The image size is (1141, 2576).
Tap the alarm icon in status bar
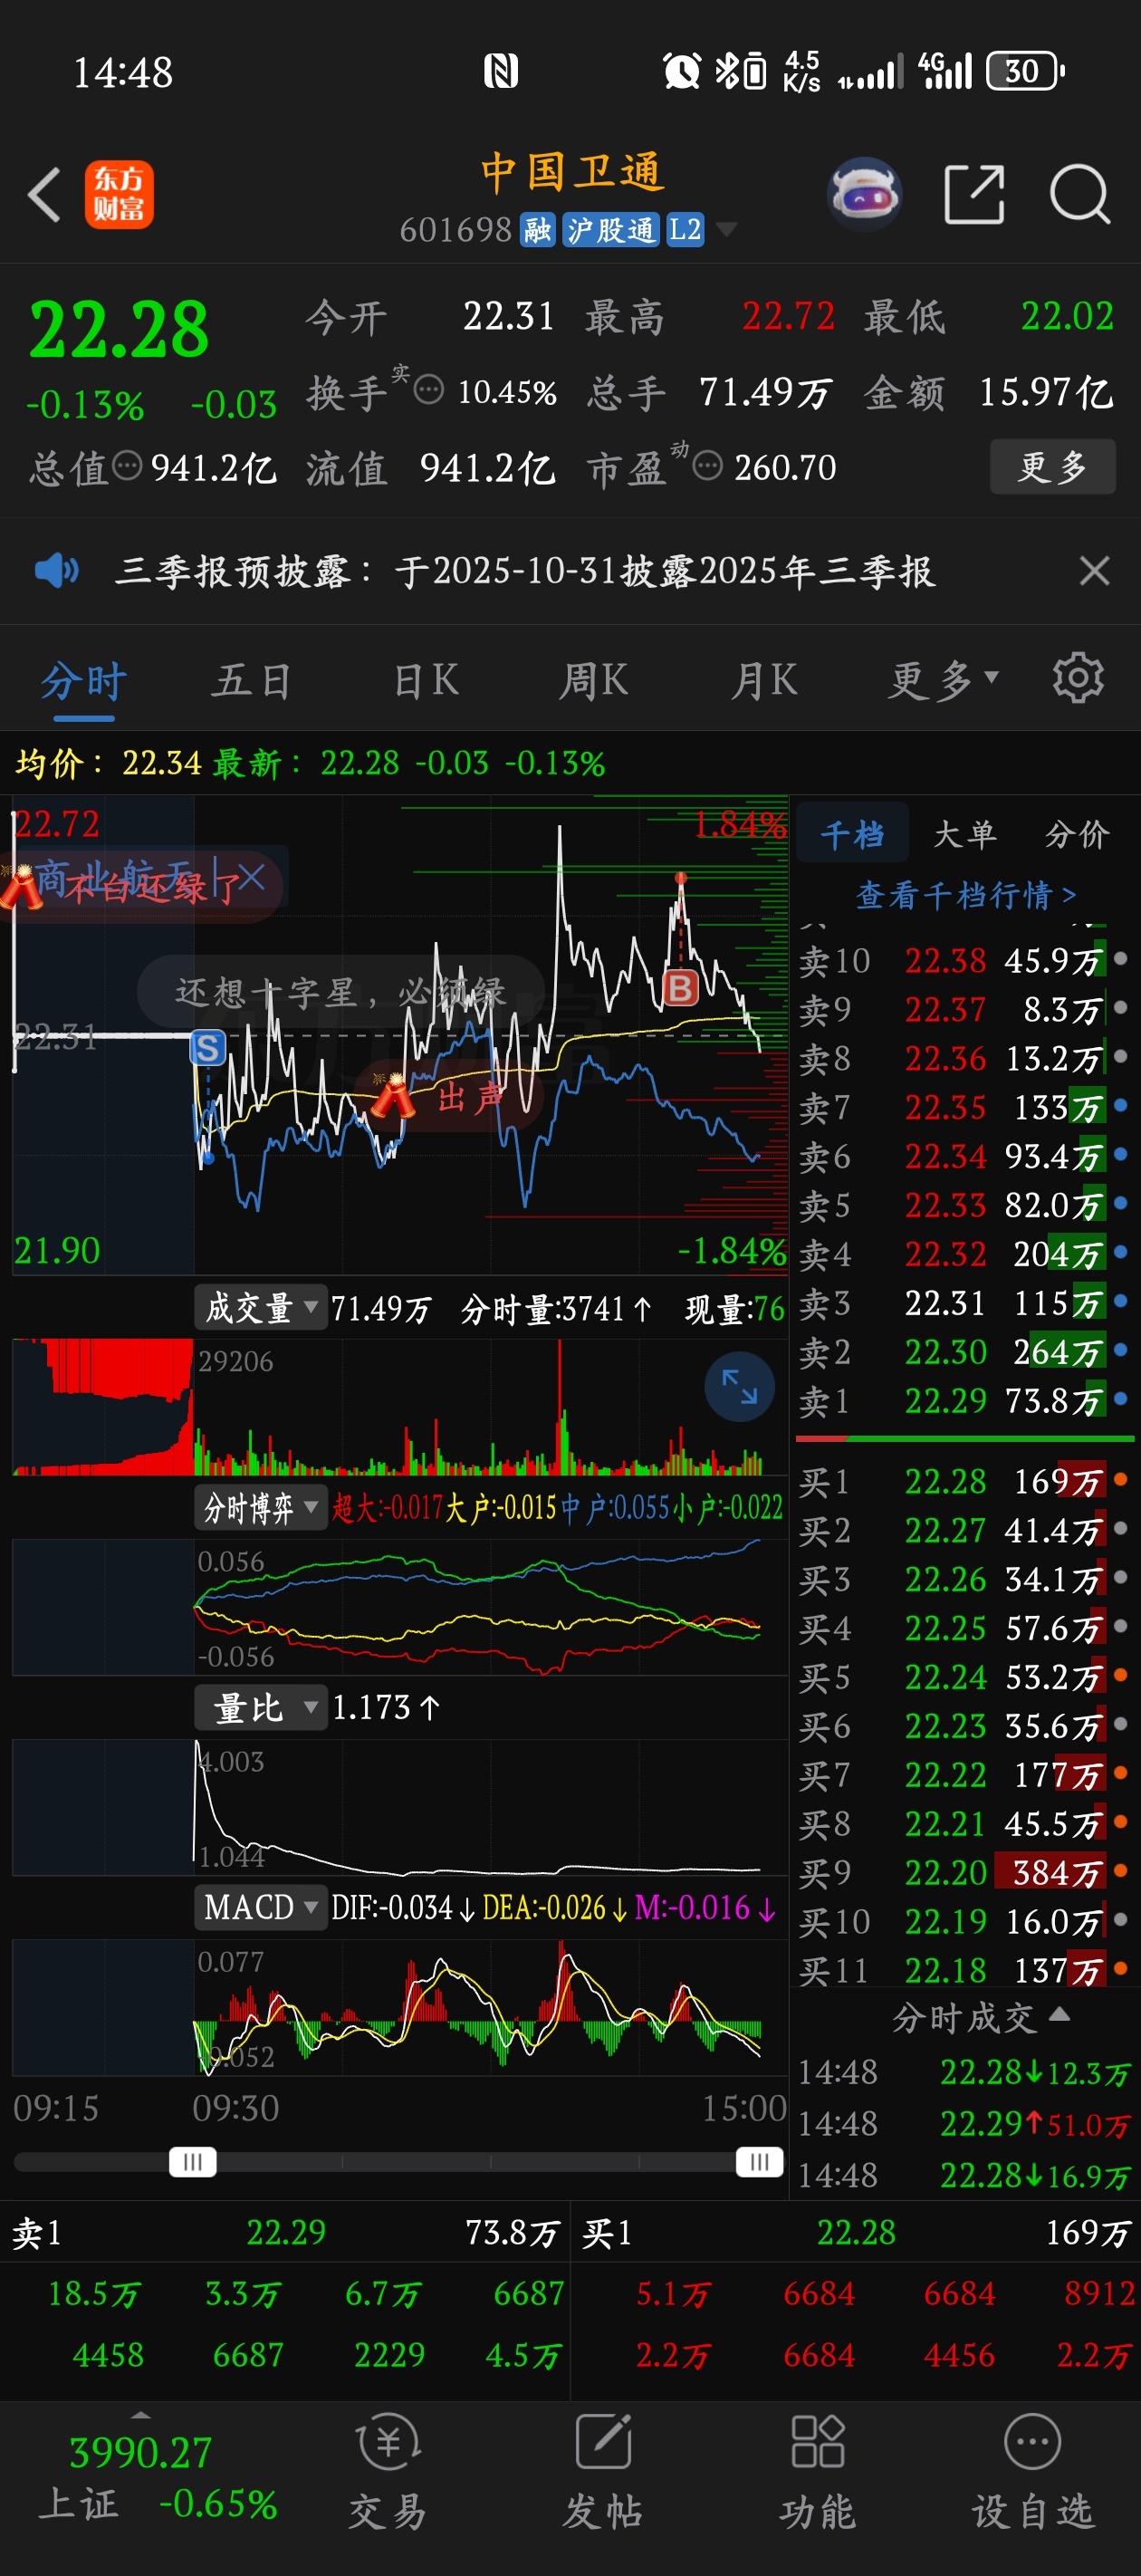[682, 71]
